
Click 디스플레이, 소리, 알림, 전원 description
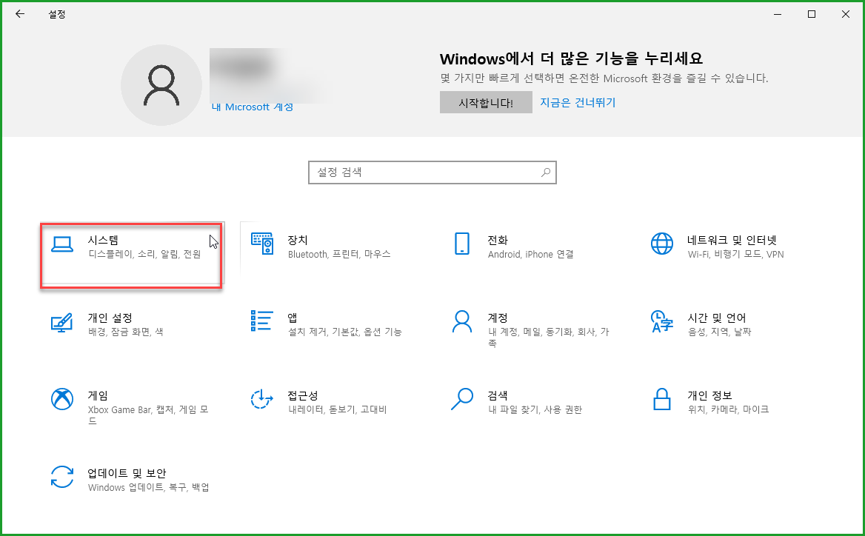coord(144,254)
